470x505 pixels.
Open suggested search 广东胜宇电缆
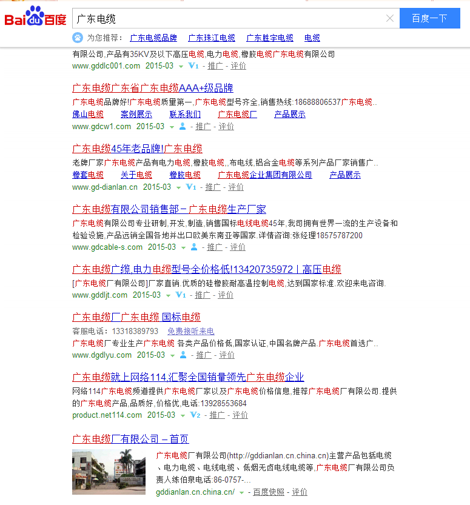[x=270, y=38]
